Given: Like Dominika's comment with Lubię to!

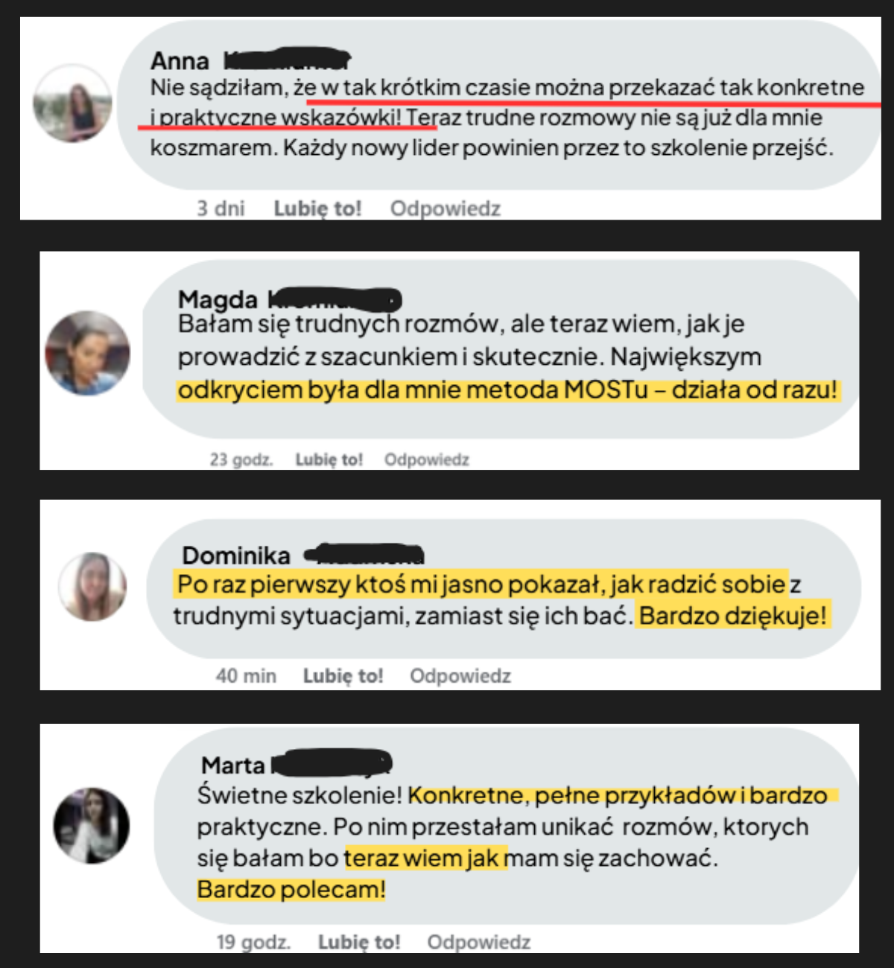Looking at the screenshot, I should pyautogui.click(x=343, y=676).
